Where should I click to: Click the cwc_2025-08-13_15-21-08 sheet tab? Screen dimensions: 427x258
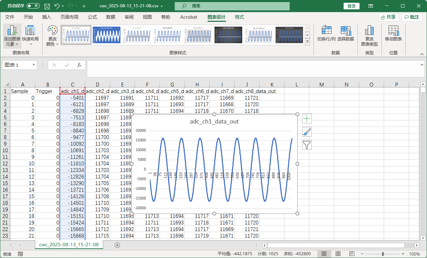[x=69, y=245]
